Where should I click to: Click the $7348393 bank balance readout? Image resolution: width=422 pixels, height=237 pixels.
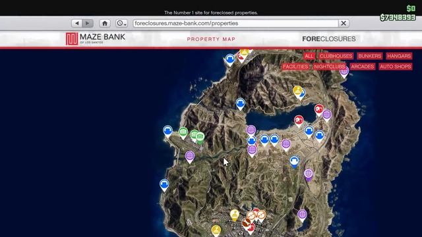coord(398,18)
